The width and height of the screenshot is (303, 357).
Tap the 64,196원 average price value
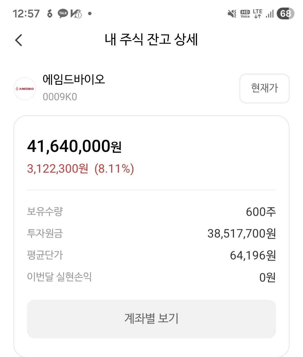(253, 255)
